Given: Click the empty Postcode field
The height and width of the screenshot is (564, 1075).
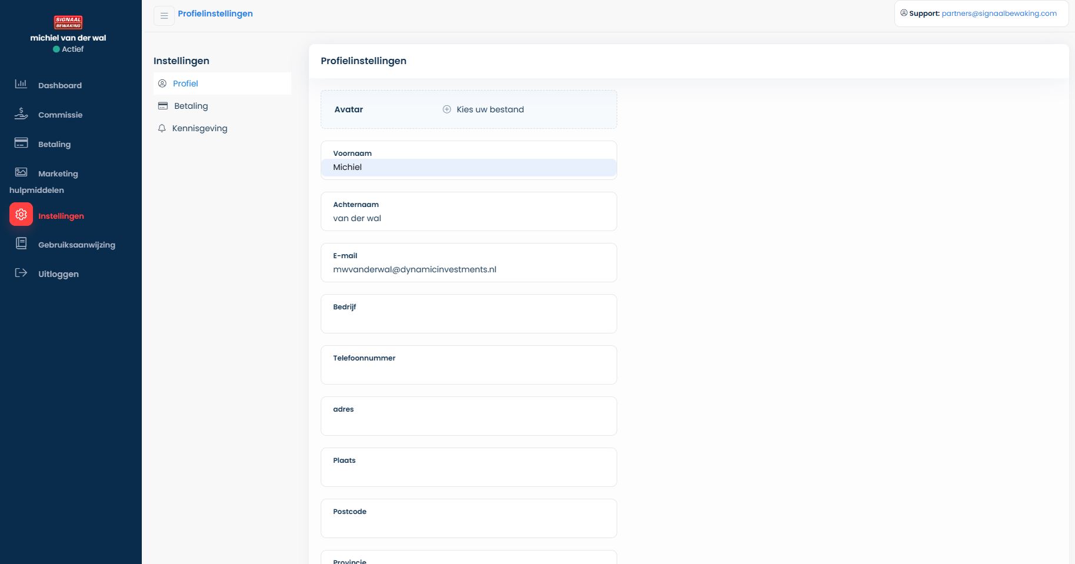Looking at the screenshot, I should [468, 525].
